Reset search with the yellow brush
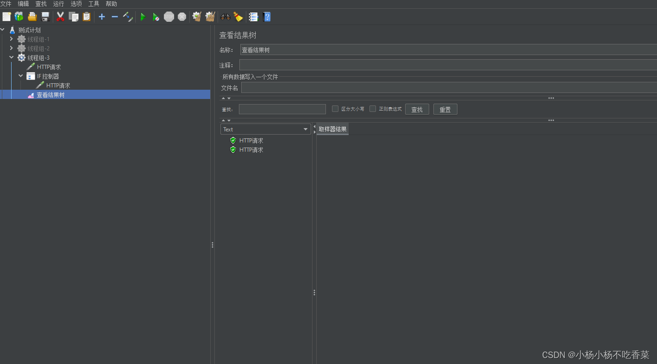Viewport: 657px width, 364px height. [238, 17]
